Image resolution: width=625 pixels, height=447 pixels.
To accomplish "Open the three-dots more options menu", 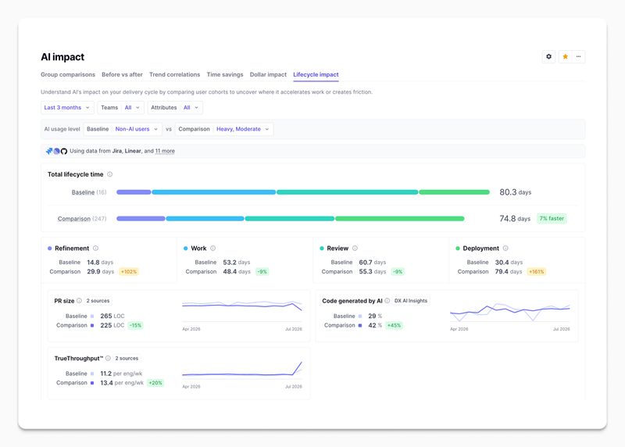I will [578, 56].
